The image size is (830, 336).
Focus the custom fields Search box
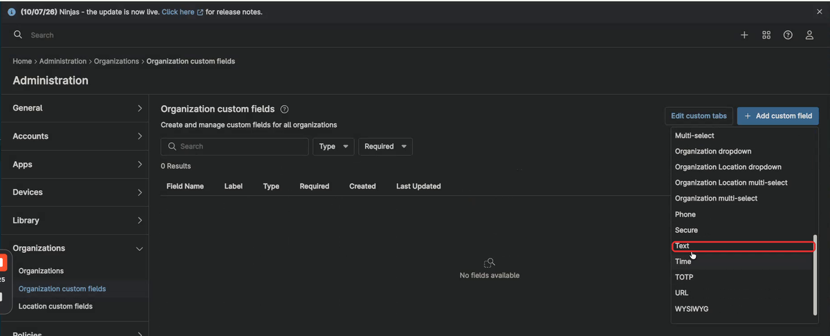(234, 147)
